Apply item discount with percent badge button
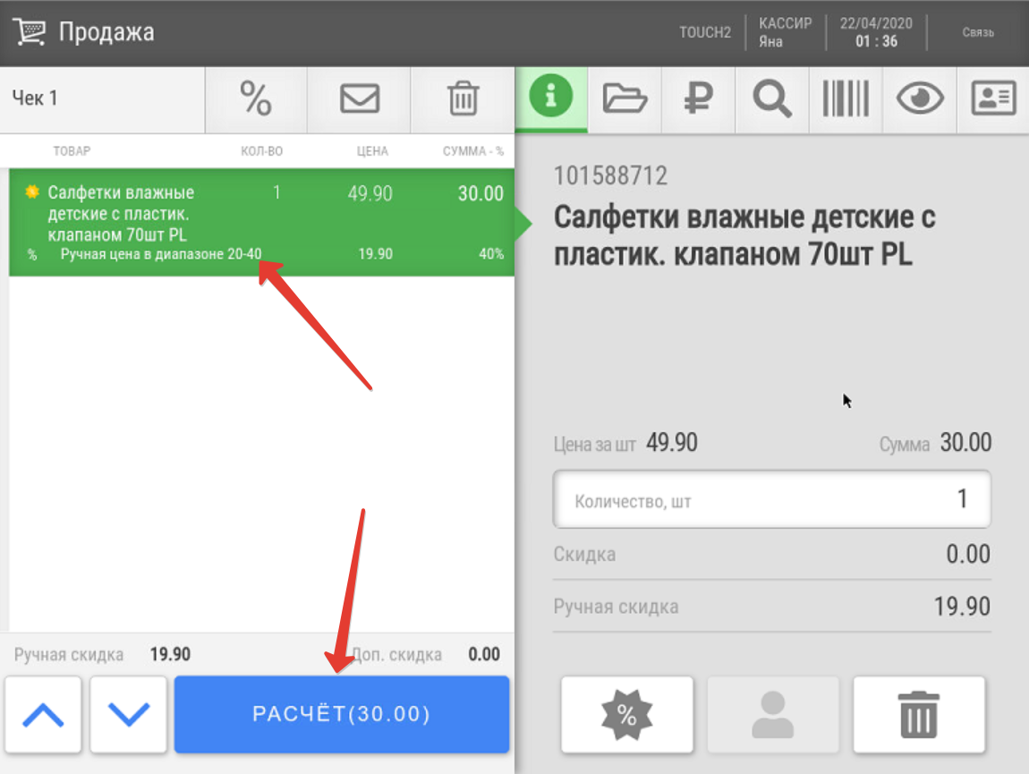The width and height of the screenshot is (1029, 774). tap(626, 714)
